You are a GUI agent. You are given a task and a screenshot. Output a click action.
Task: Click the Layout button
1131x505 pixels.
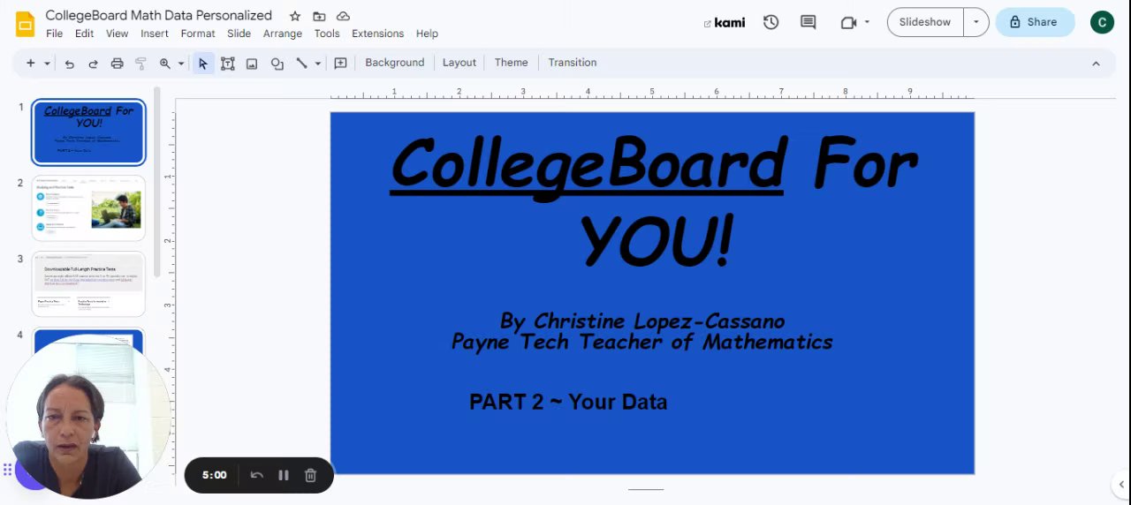coord(459,63)
